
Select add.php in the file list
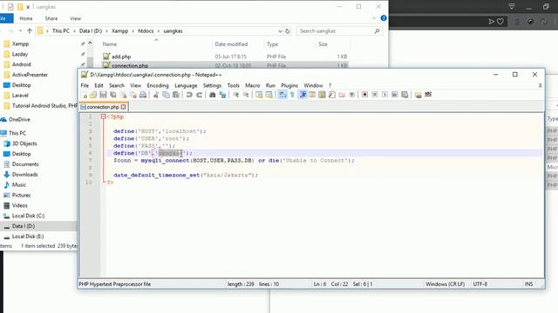pos(121,57)
